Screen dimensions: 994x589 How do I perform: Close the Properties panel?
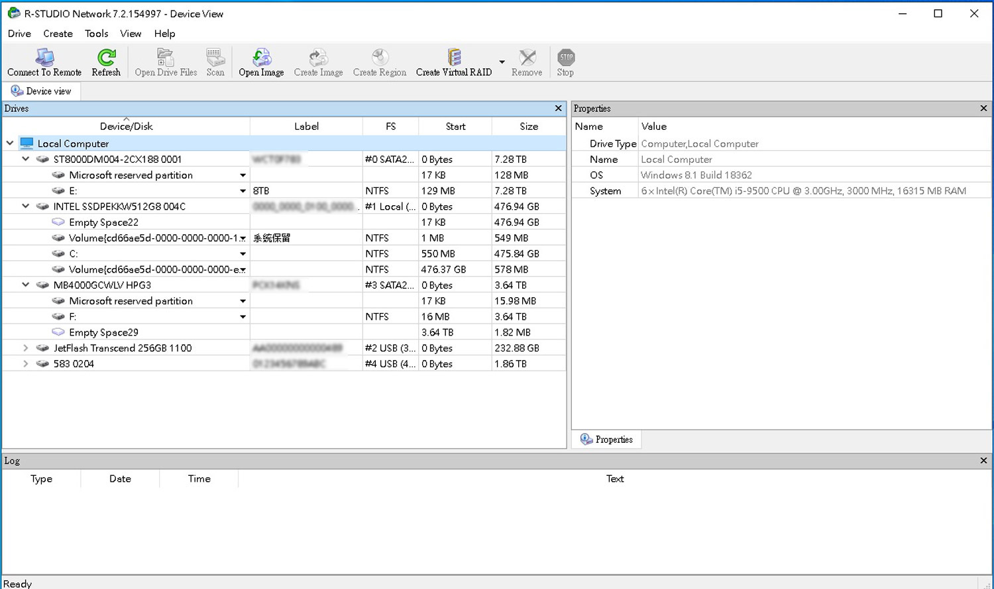click(x=983, y=108)
